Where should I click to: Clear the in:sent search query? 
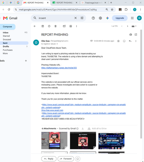(x=76, y=18)
